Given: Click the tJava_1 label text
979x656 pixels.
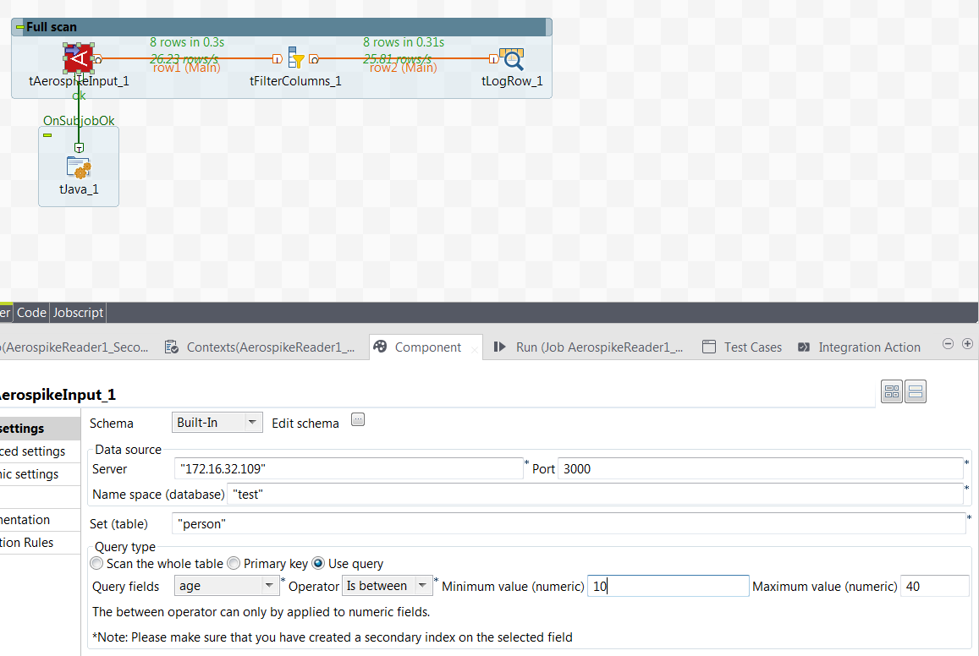Looking at the screenshot, I should tap(79, 189).
